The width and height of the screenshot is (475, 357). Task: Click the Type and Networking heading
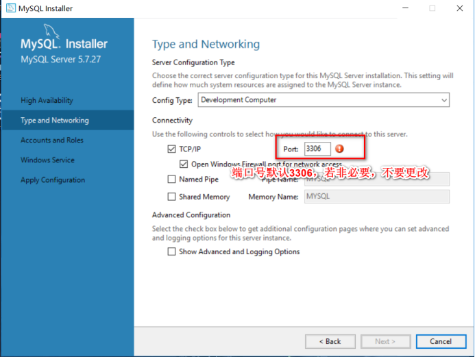206,45
